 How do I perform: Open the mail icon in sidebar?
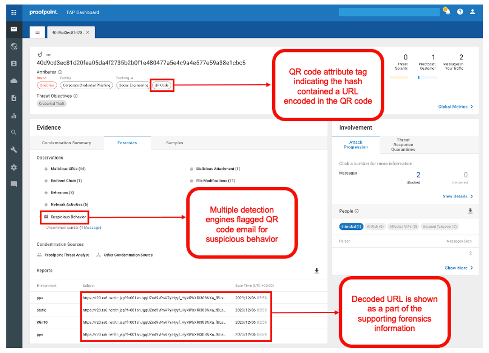click(14, 29)
